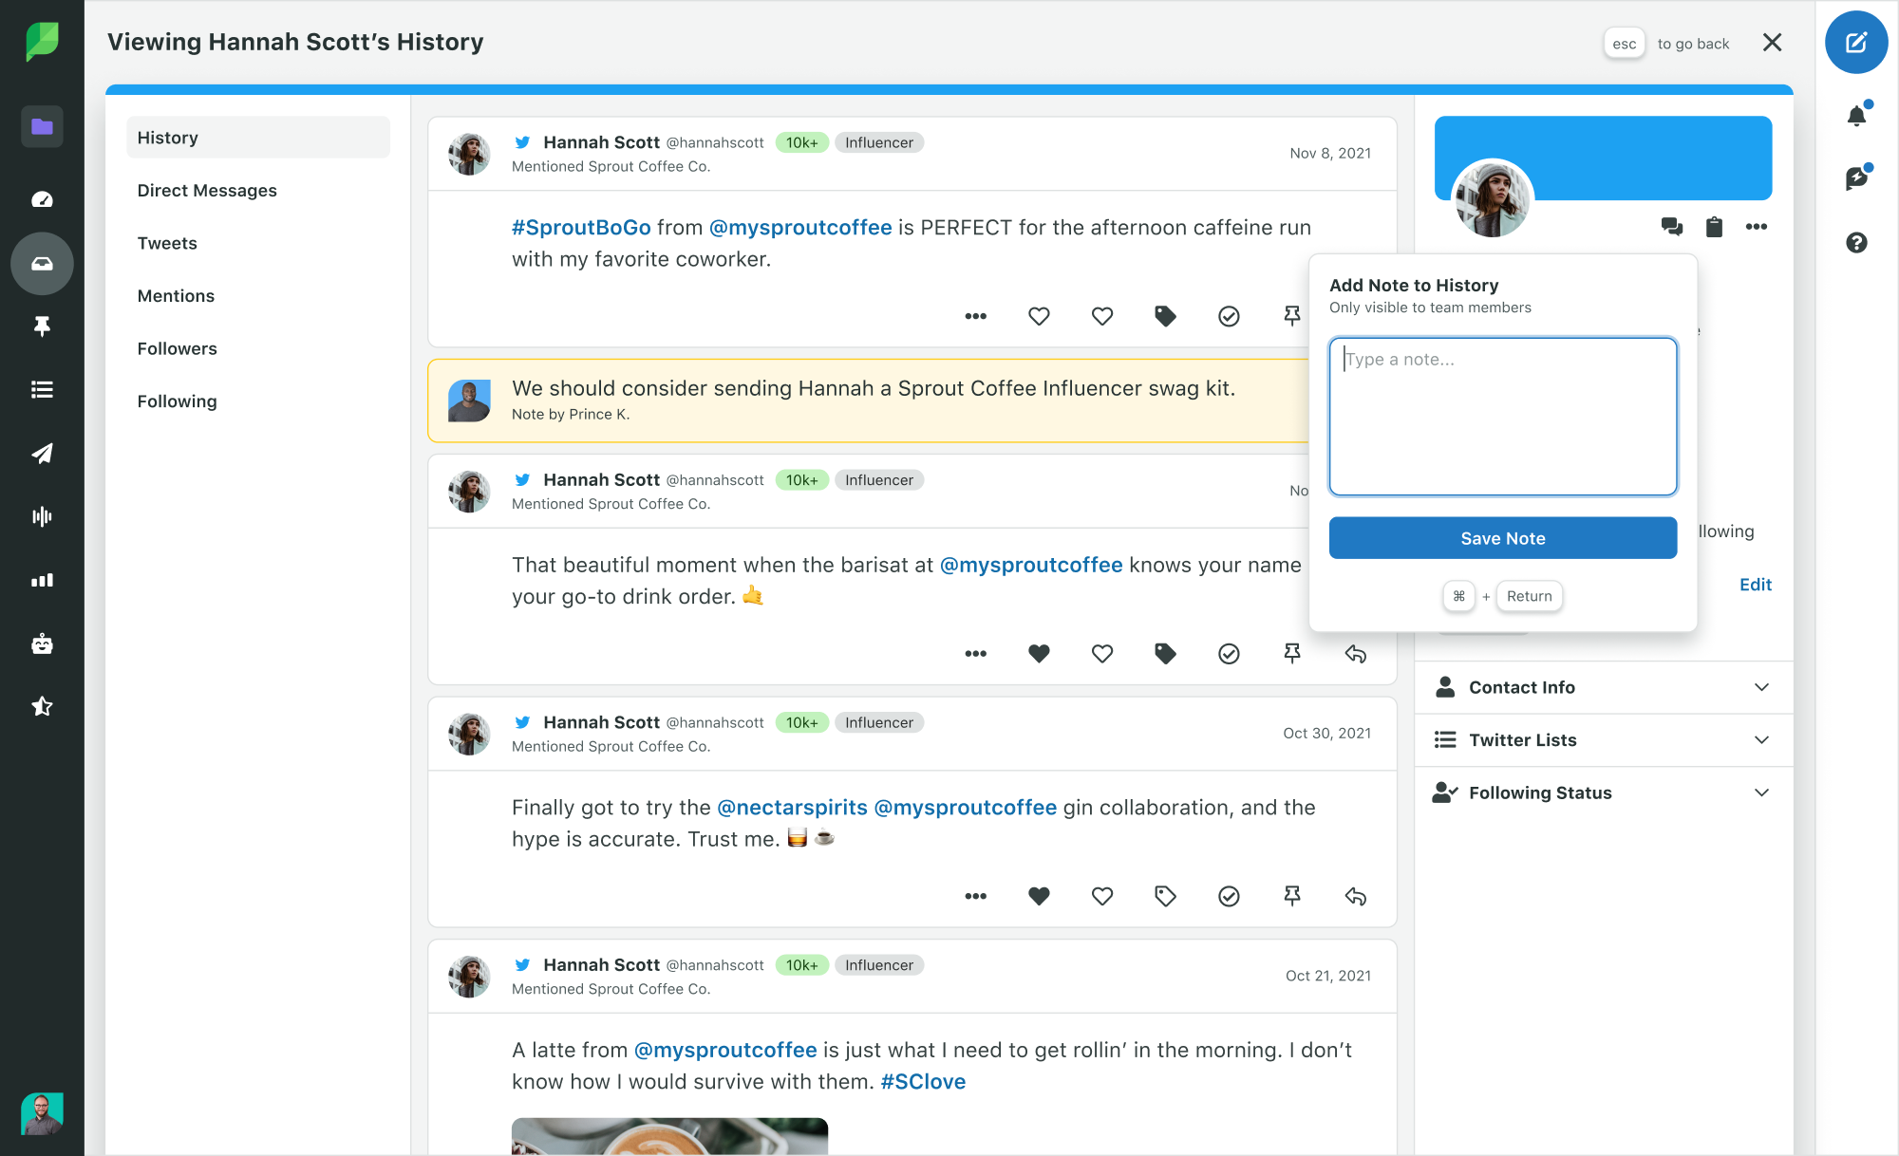1899x1156 pixels.
Task: Select the pin/bookmark sidebar icon
Action: [41, 326]
